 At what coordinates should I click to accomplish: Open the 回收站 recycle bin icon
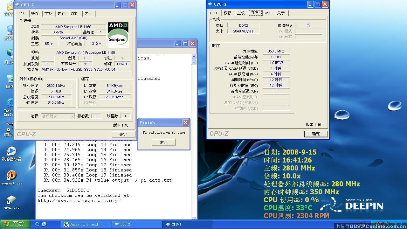[x=10, y=79]
